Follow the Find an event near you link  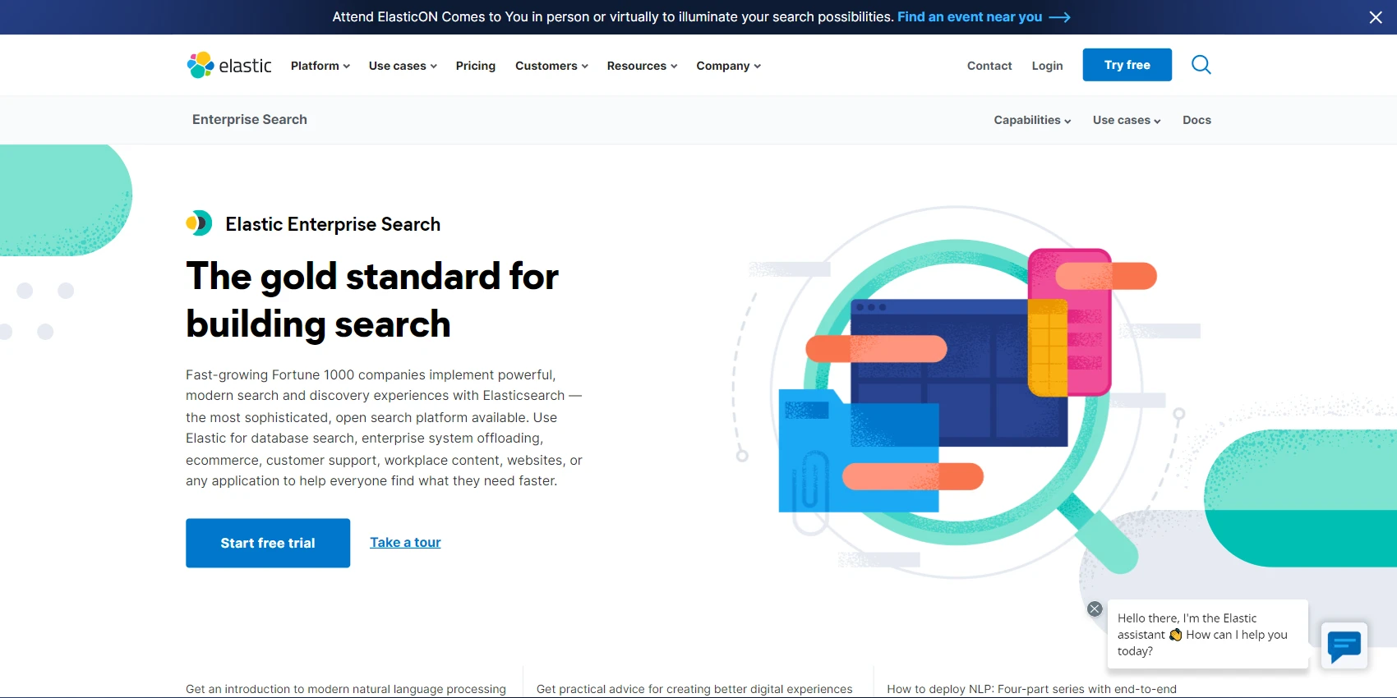(984, 17)
